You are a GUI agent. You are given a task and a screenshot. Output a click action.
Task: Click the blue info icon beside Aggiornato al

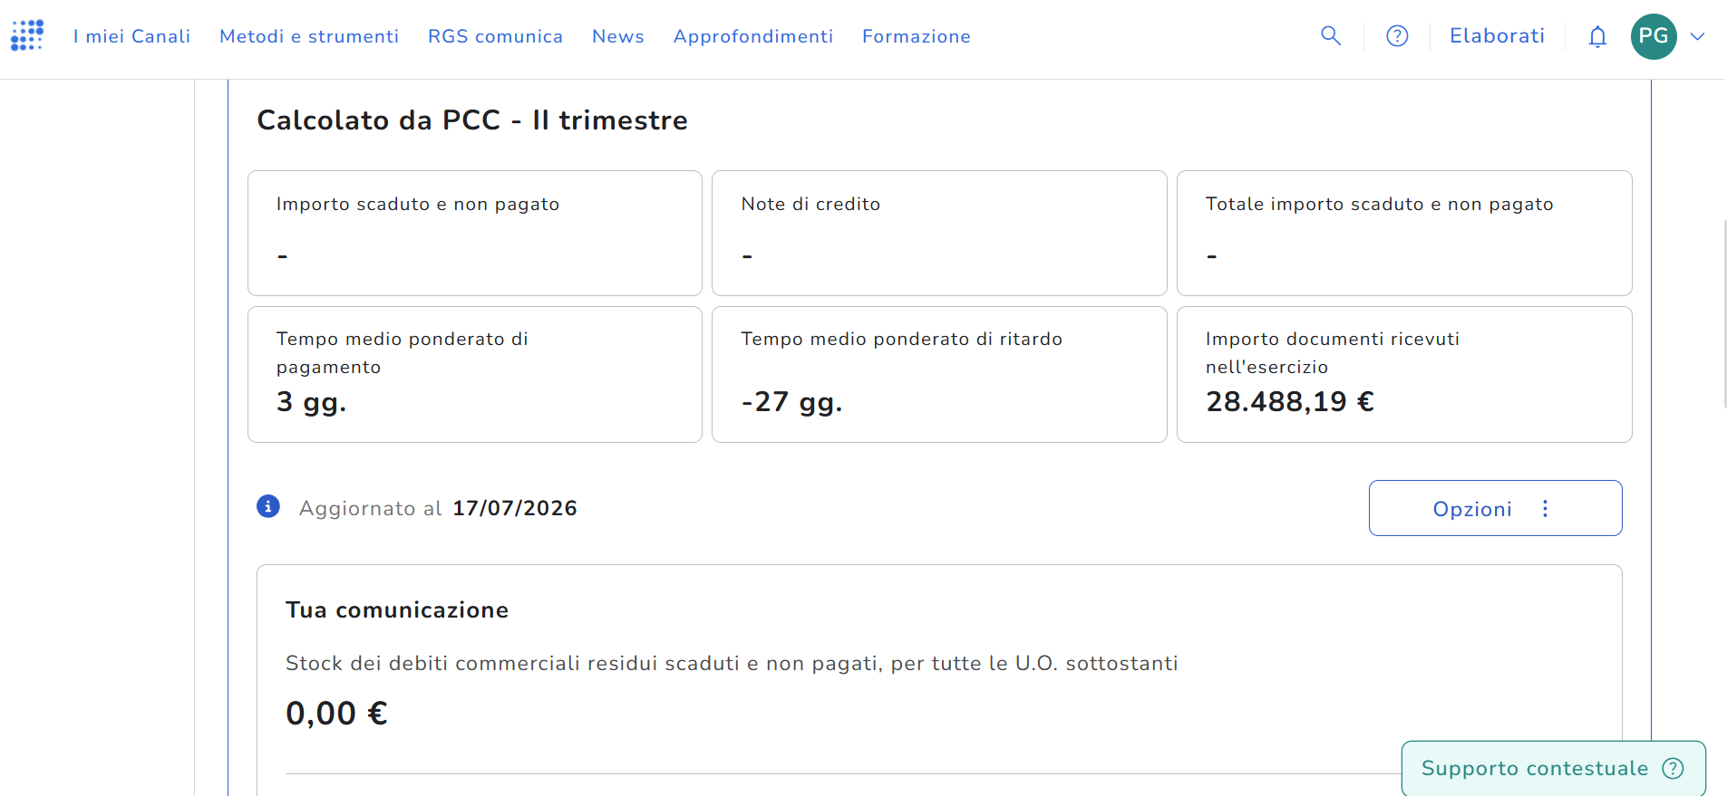pos(268,506)
